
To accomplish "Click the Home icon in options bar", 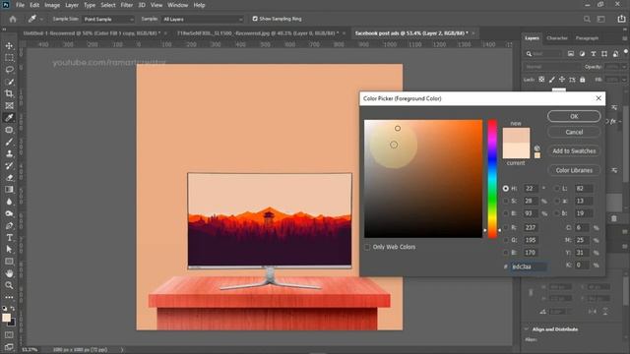I will tap(13, 19).
